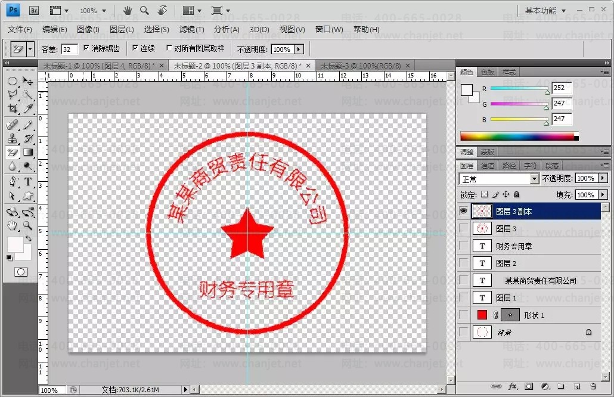The width and height of the screenshot is (614, 397).
Task: Launch Adobe Bridge from Br icon
Action: 34,11
